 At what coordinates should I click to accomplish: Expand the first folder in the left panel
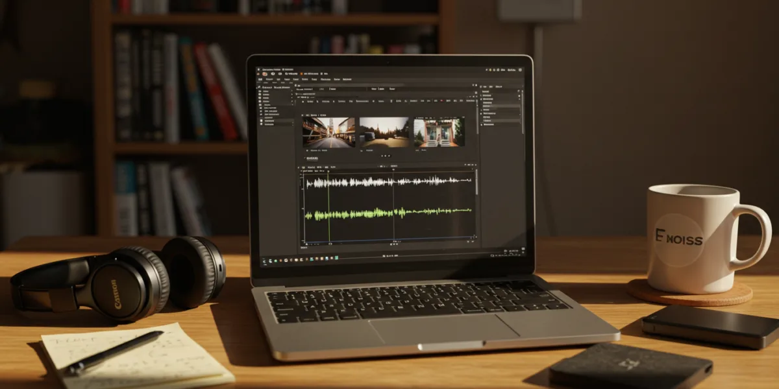[x=260, y=92]
